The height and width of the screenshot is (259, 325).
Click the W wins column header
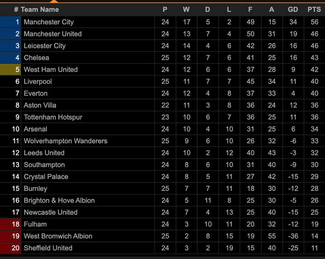coord(186,9)
